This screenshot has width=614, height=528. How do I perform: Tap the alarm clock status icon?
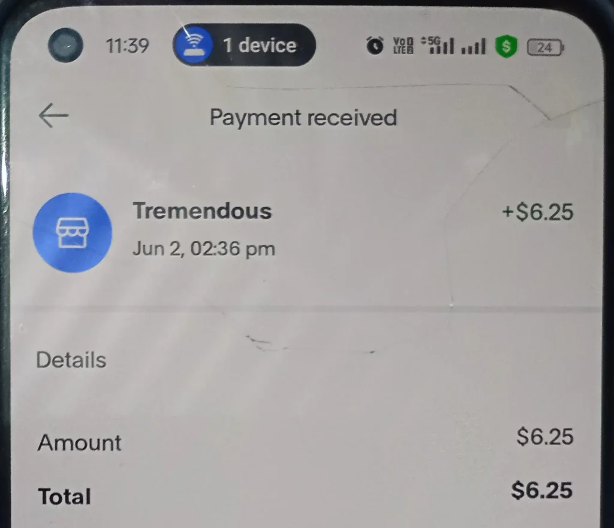pyautogui.click(x=375, y=46)
